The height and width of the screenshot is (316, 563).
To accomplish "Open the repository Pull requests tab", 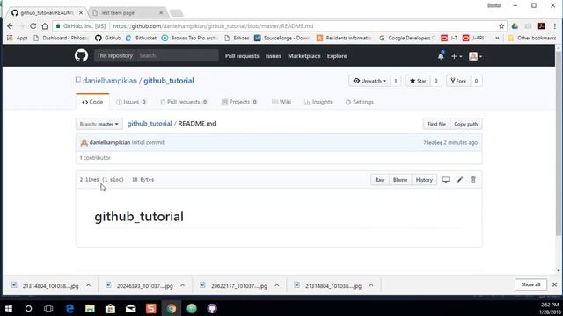I will pyautogui.click(x=184, y=102).
